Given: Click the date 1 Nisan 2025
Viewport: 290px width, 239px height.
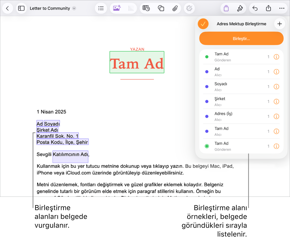Looking at the screenshot, I should click(x=52, y=112).
